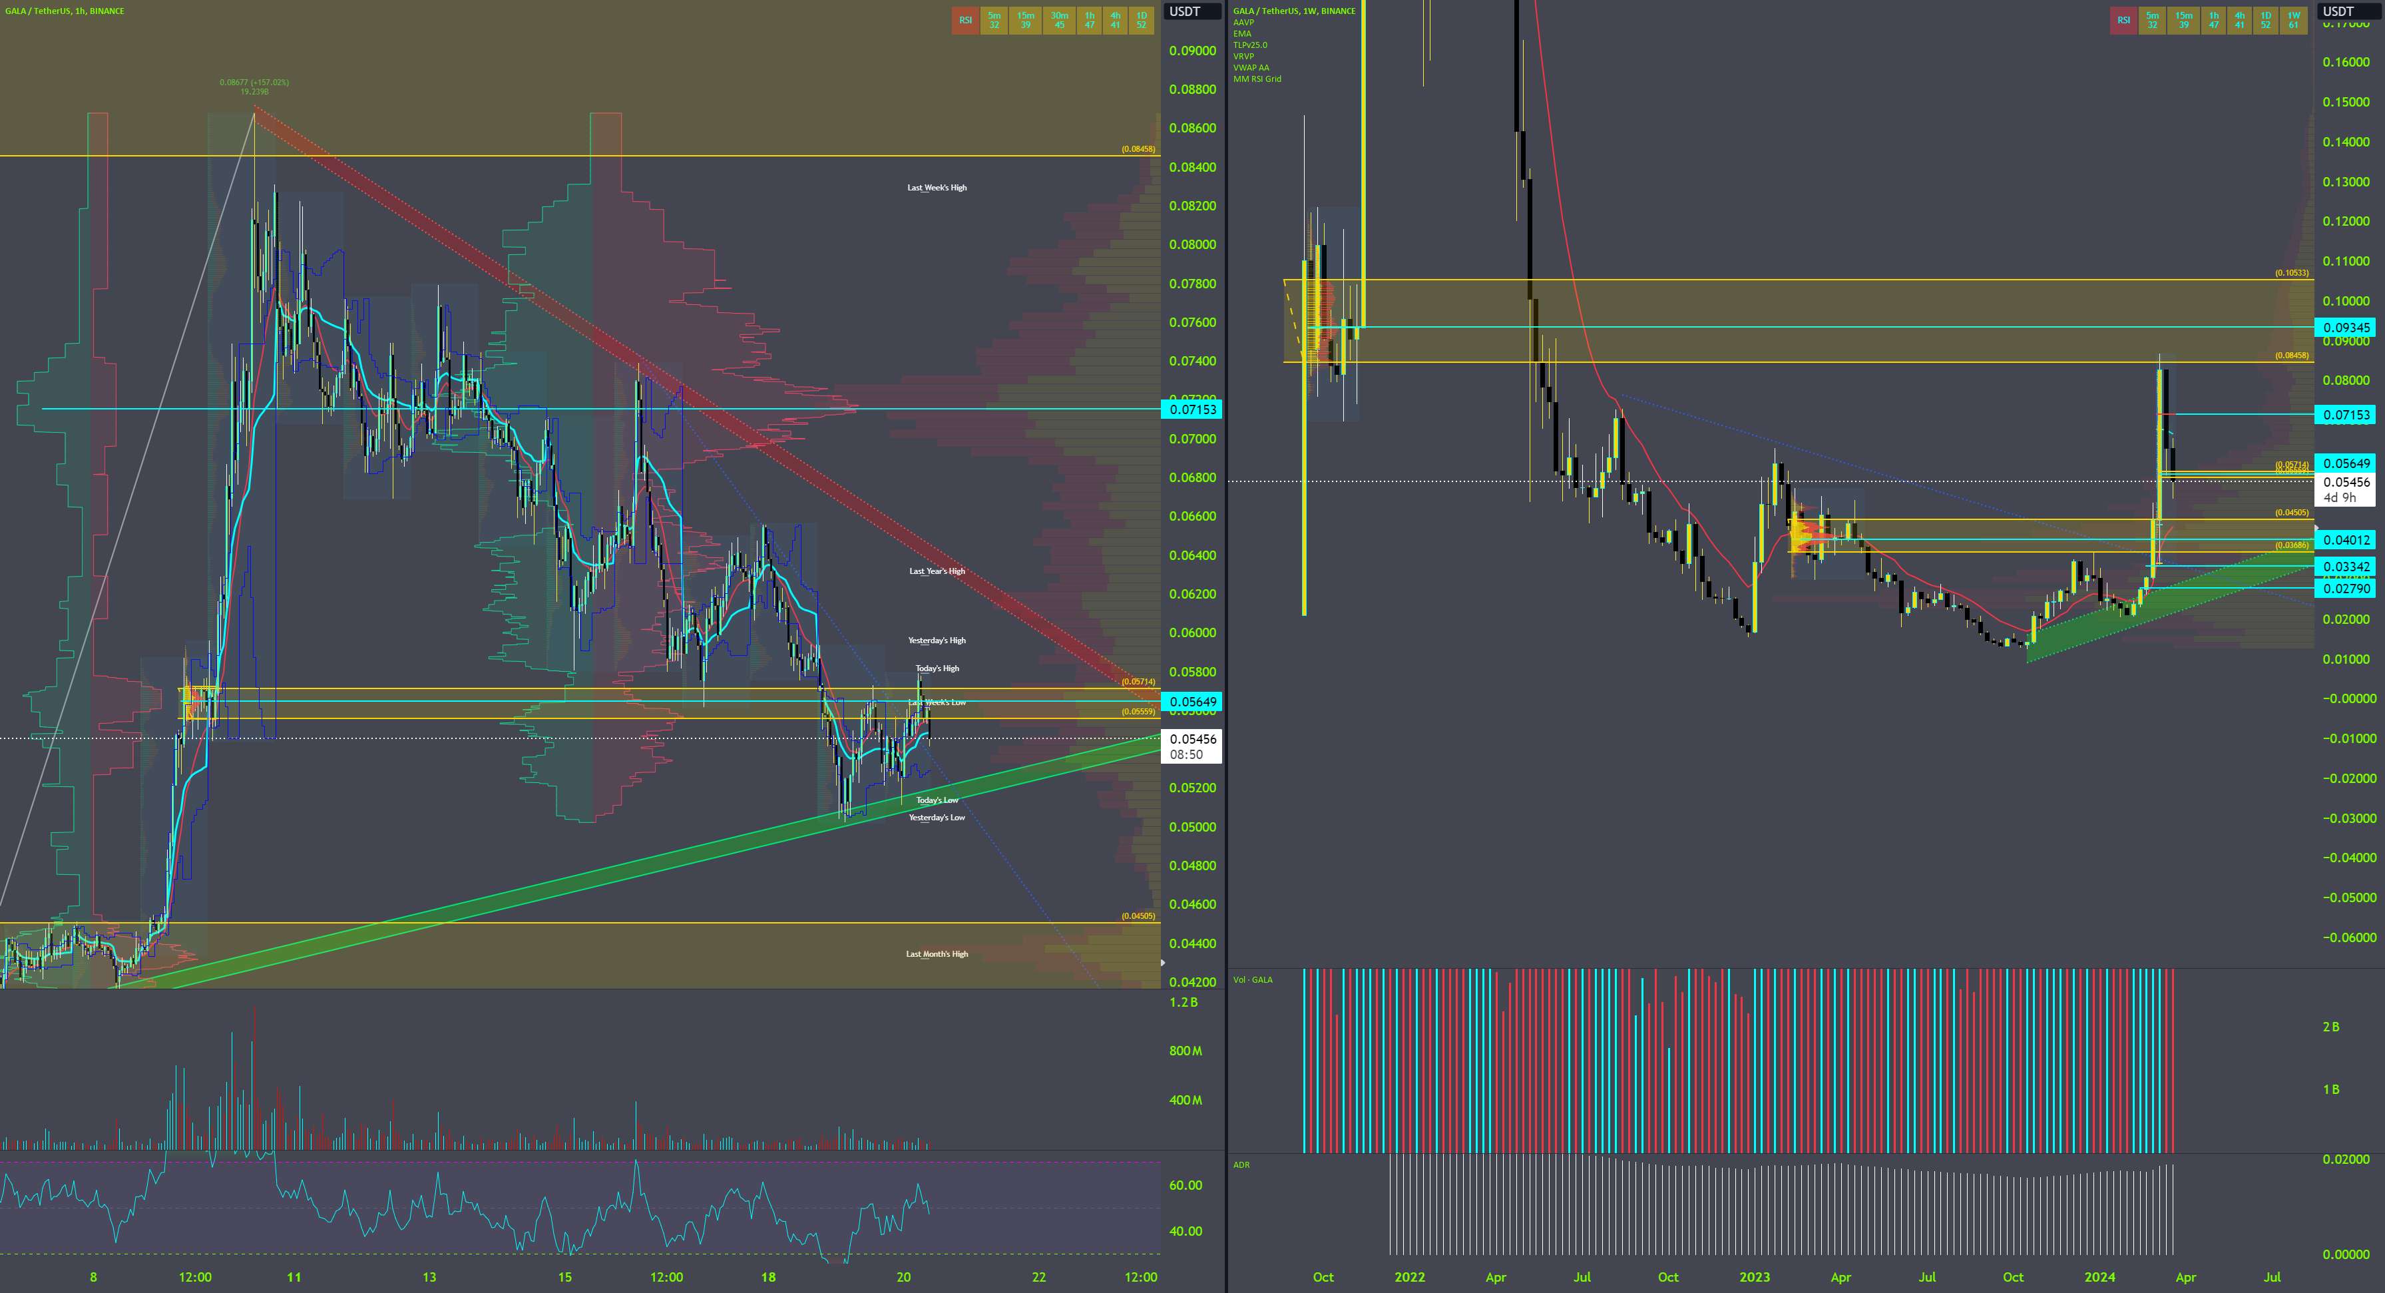Click the cyan 0.05649 price tag on the 1h chart
2385x1293 pixels.
pos(1192,701)
